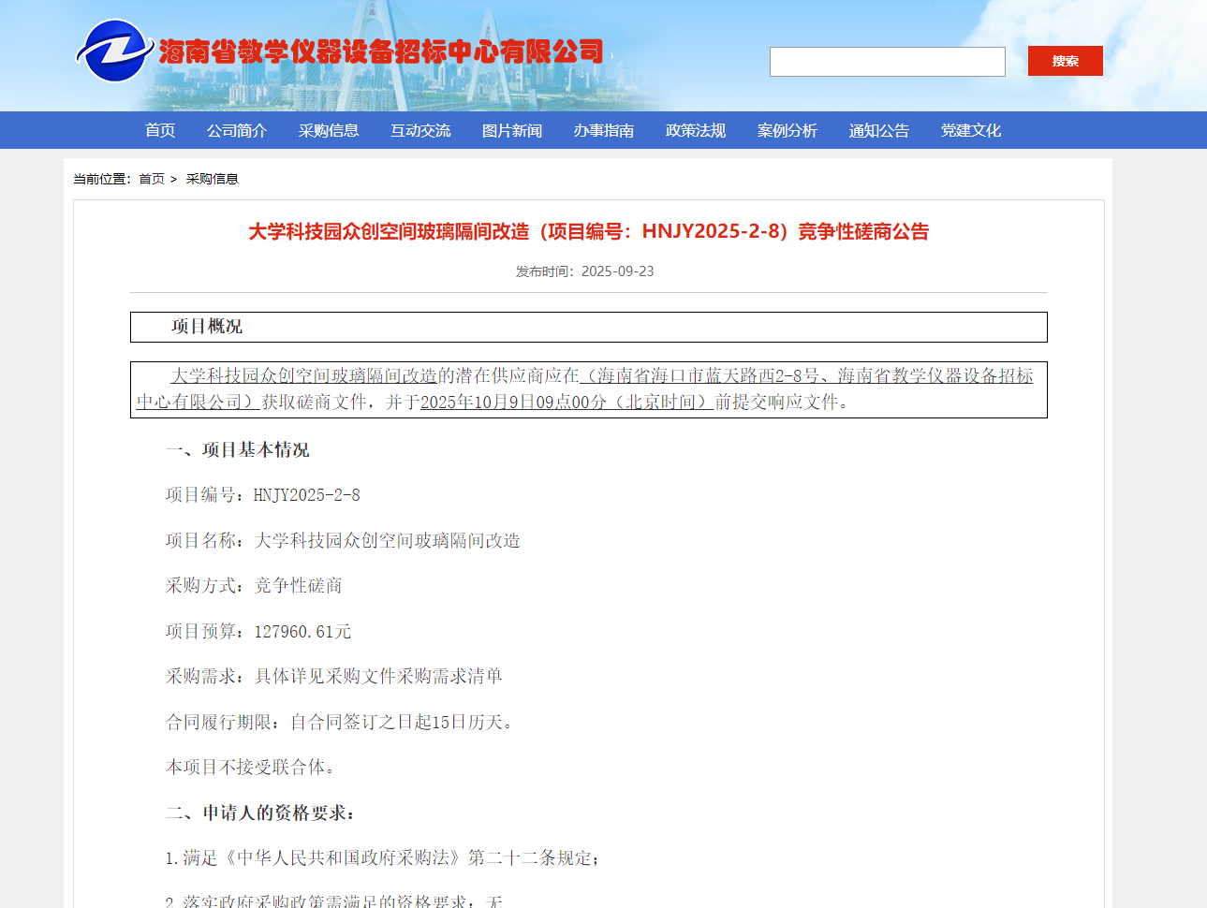The image size is (1207, 908).
Task: Go to 公司简介 in the navigation bar
Action: (237, 130)
